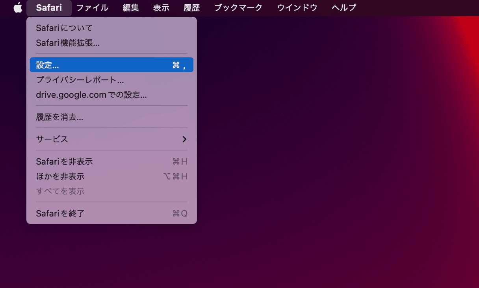Open the ヘルプ menu

pos(343,7)
